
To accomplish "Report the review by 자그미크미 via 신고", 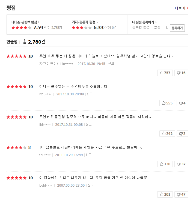I will click(x=111, y=64).
